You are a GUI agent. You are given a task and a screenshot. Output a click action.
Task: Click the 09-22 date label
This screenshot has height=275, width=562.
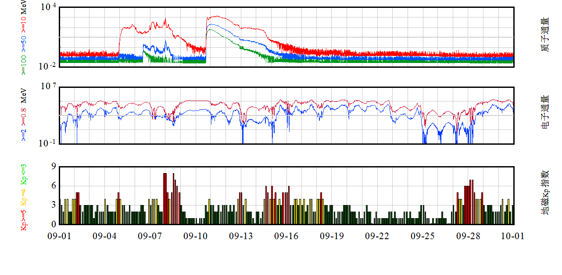[x=377, y=236]
